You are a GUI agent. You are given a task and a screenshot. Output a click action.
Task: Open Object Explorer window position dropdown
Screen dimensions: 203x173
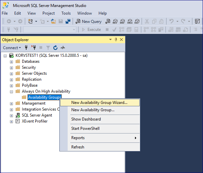(x=110, y=40)
